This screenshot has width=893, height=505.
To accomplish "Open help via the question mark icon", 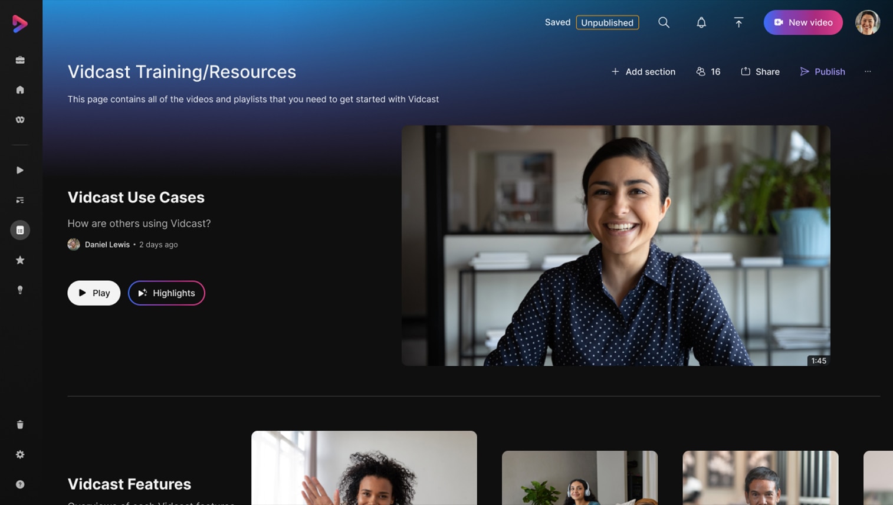I will (x=20, y=484).
